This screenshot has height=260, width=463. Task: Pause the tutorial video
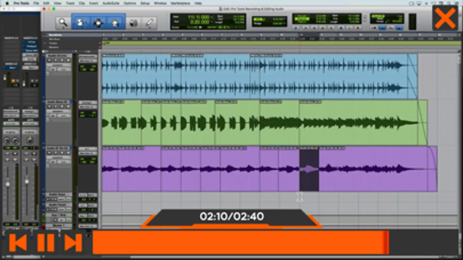(46, 243)
